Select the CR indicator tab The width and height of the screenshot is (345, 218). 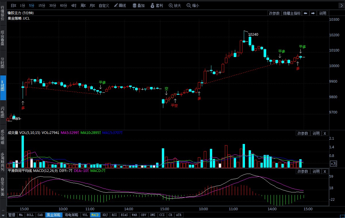[x=170, y=215]
